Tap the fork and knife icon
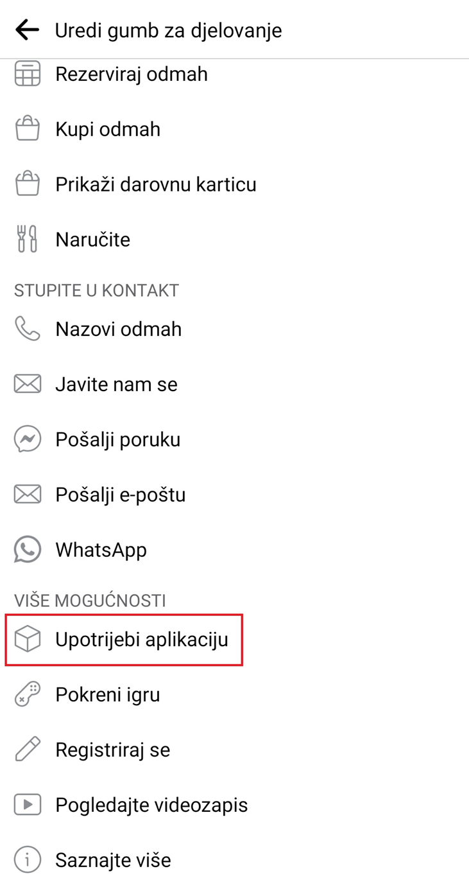This screenshot has width=469, height=887. click(x=28, y=240)
